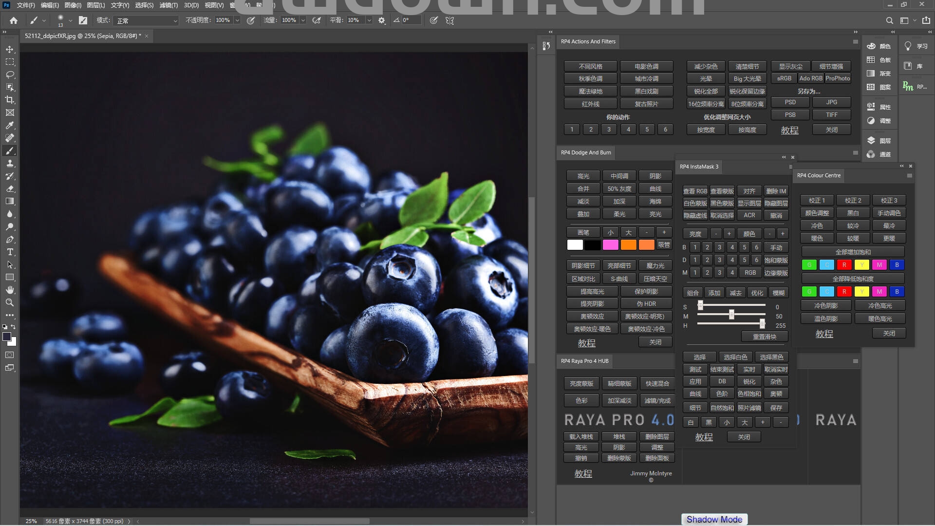Select the Eraser tool
This screenshot has height=526, width=935.
[x=10, y=188]
